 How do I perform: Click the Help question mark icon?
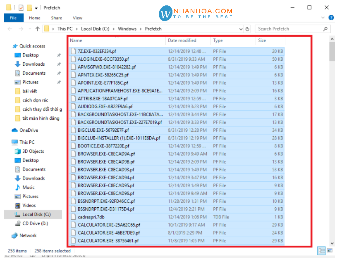pyautogui.click(x=331, y=18)
